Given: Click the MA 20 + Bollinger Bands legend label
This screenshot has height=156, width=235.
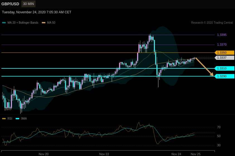Looking at the screenshot, I should pos(23,23).
